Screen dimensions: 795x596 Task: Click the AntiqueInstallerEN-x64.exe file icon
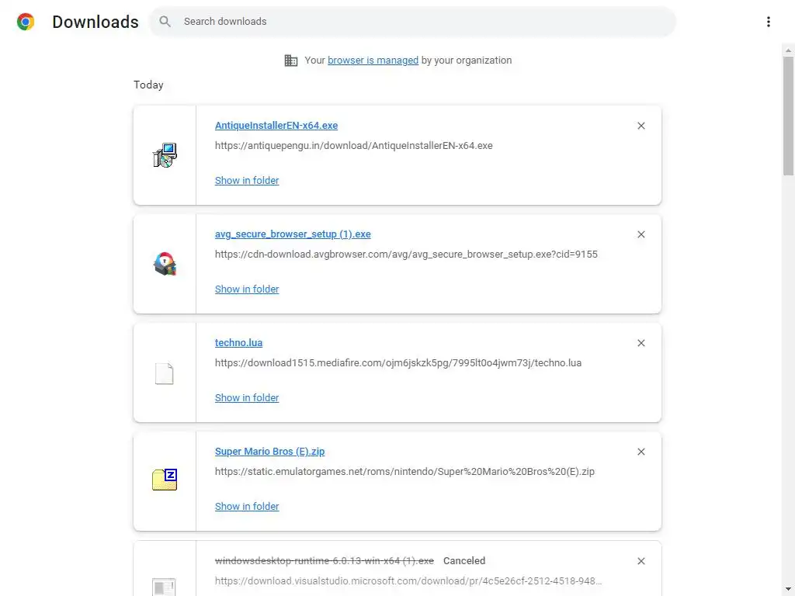165,155
